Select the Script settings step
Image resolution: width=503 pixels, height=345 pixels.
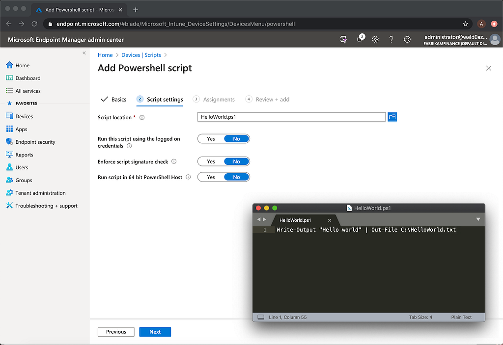[x=160, y=100]
